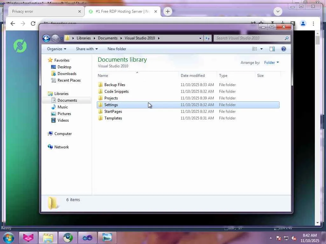Open Desktop in the navigation pane
The width and height of the screenshot is (326, 244).
(x=64, y=67)
